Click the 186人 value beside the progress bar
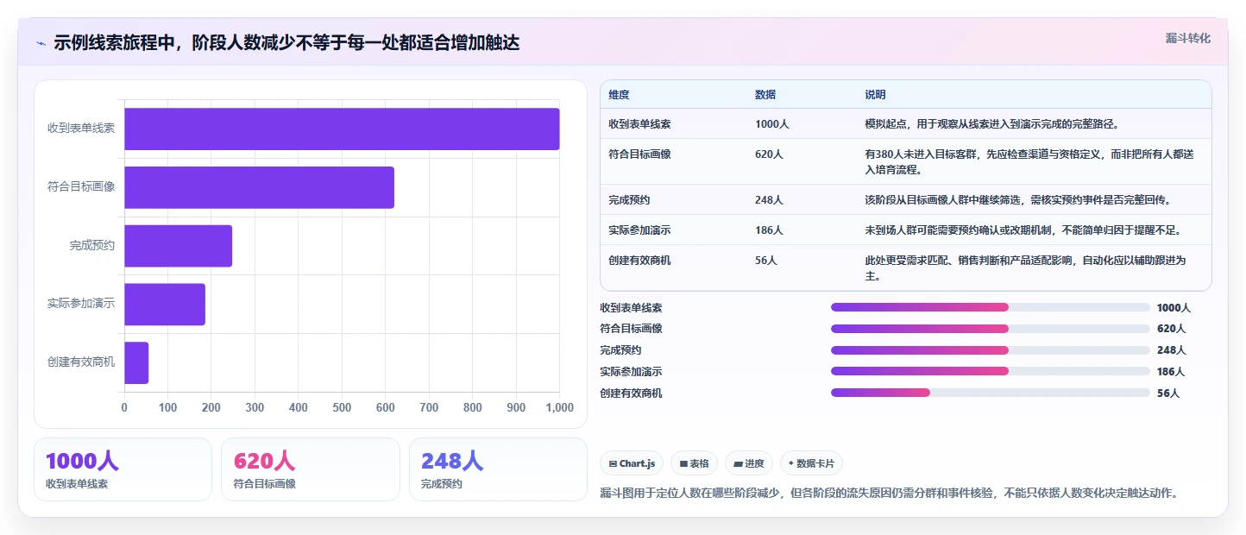Screen dimensions: 1246x535 pos(1171,371)
